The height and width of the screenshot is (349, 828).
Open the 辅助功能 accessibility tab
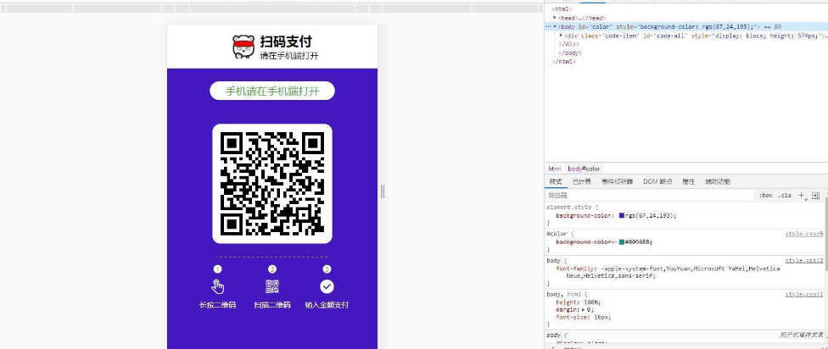coord(717,181)
